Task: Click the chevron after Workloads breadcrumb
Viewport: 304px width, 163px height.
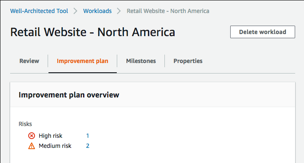Action: point(119,11)
